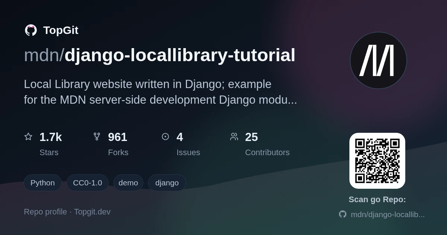Select the django topic tag
Screen dimensions: 447x235
click(167, 183)
